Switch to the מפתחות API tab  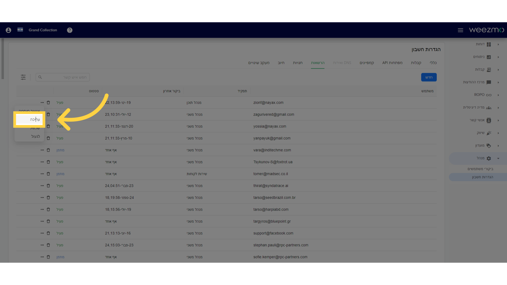392,63
